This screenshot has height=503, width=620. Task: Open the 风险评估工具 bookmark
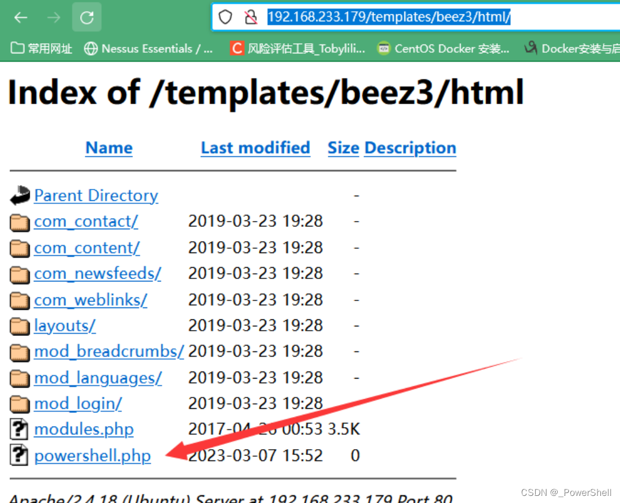tap(298, 49)
